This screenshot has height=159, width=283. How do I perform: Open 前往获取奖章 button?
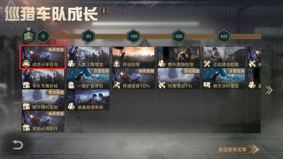pyautogui.click(x=238, y=150)
